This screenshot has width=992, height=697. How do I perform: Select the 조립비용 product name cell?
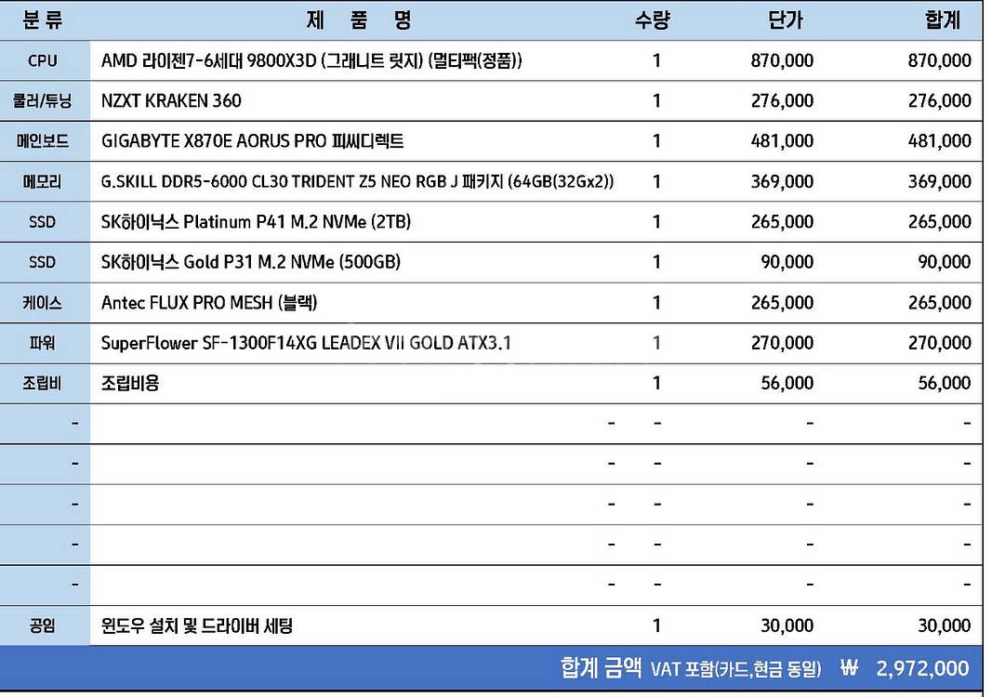click(x=130, y=383)
